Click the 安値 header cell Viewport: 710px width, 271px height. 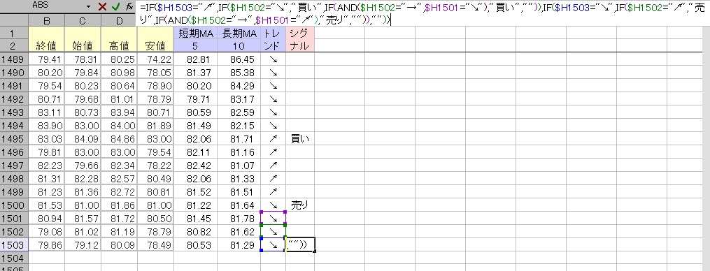point(155,45)
